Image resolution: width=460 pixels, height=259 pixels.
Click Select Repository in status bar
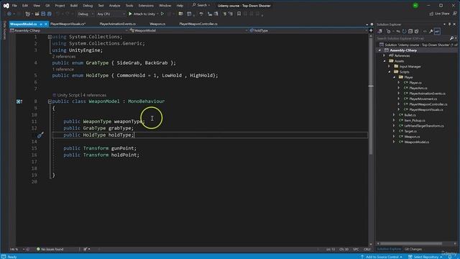pos(425,257)
